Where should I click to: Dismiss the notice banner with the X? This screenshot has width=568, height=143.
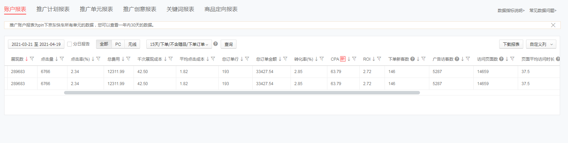pos(553,25)
